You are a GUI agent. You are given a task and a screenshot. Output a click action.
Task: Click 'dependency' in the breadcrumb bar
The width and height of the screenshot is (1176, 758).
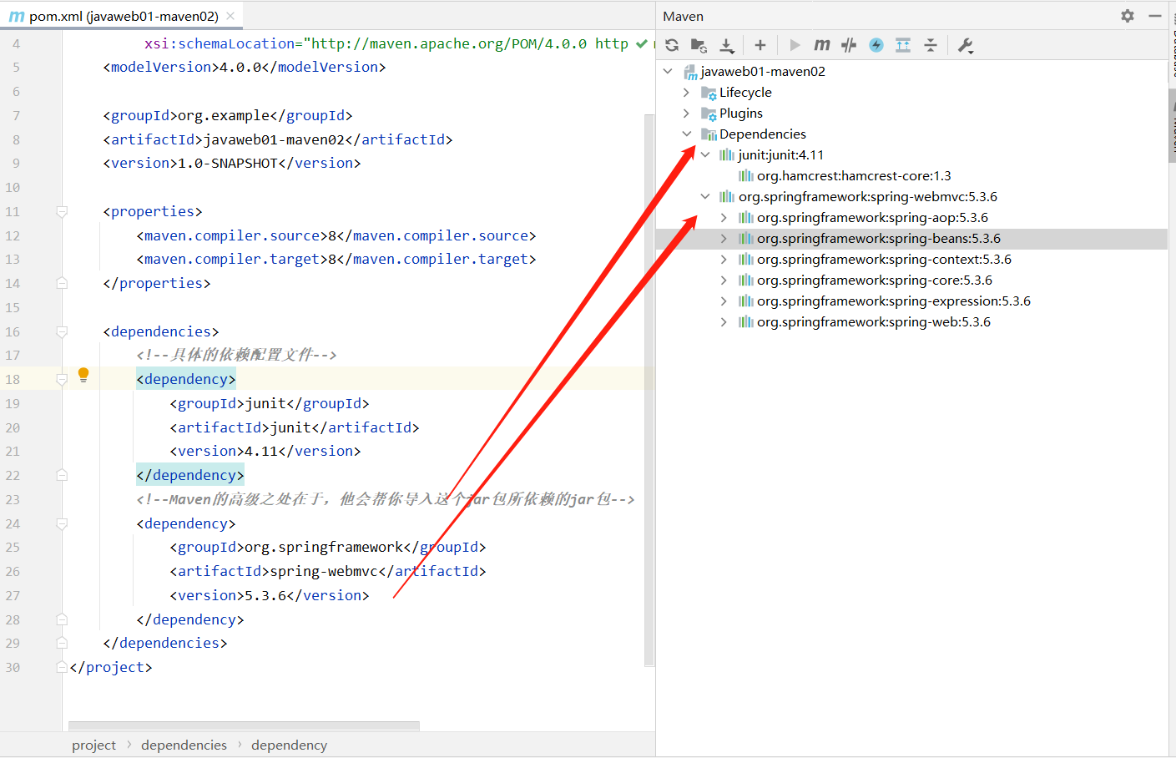[x=289, y=745]
